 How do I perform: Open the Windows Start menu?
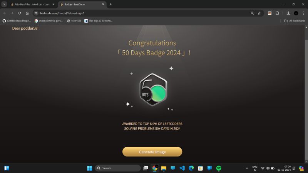pyautogui.click(x=90, y=168)
